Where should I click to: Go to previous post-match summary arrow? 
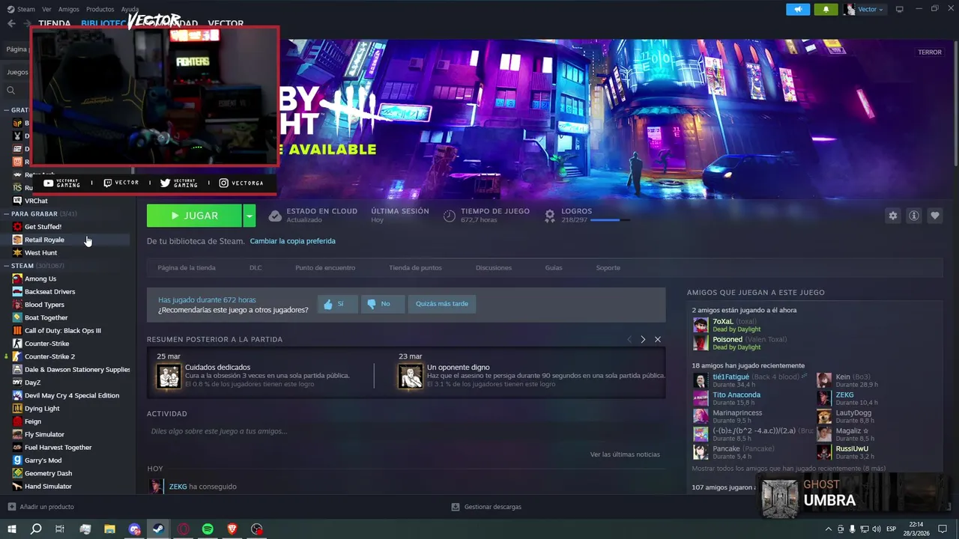point(629,339)
